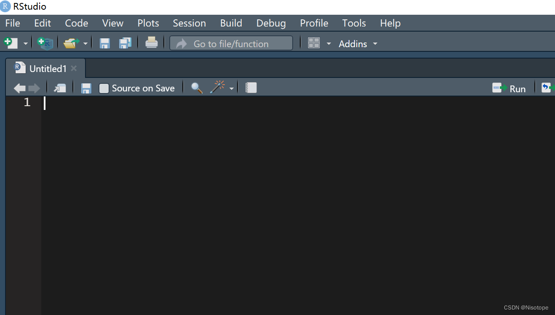The height and width of the screenshot is (315, 555).
Task: Click the Compile Report notebook icon
Action: (251, 88)
